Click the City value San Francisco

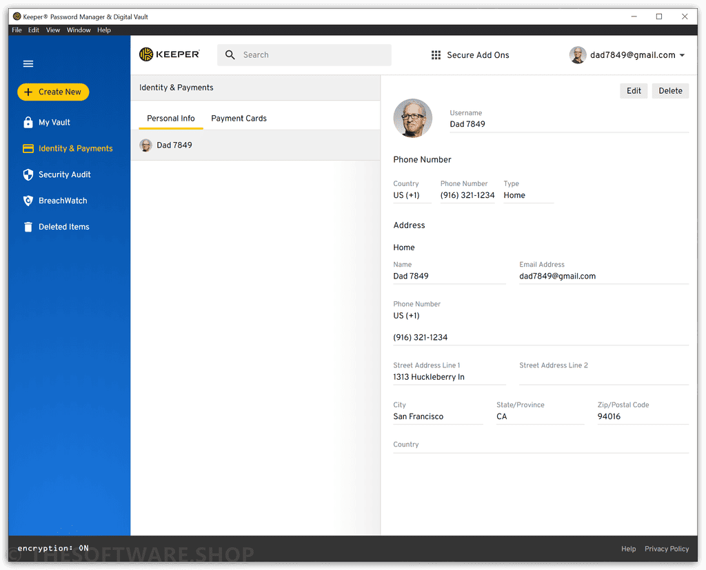tap(418, 417)
